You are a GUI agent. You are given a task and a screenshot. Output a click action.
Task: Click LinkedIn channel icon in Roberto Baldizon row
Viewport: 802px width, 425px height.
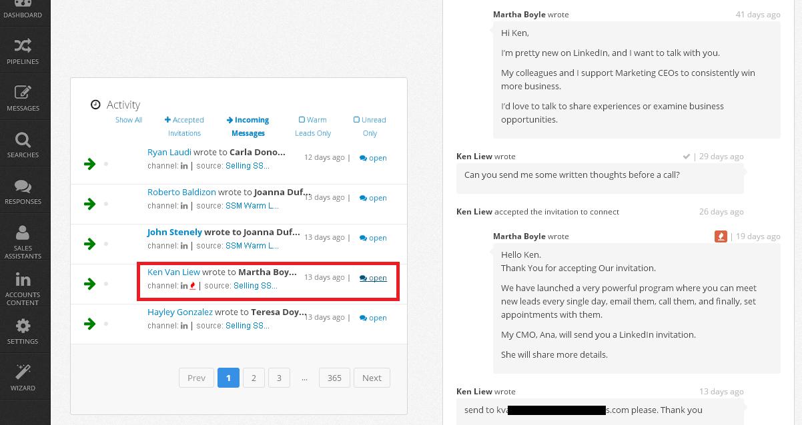(x=184, y=206)
